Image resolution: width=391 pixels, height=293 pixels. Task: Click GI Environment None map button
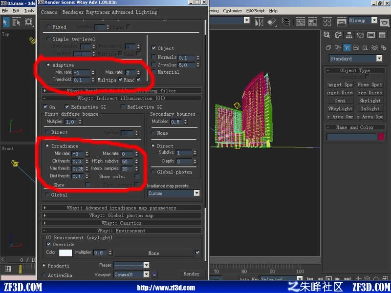point(153,253)
